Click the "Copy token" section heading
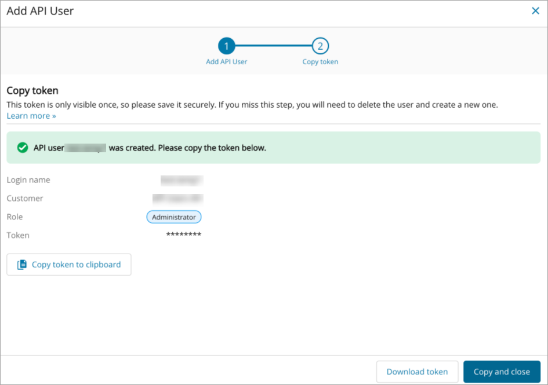The height and width of the screenshot is (385, 548). [x=32, y=91]
